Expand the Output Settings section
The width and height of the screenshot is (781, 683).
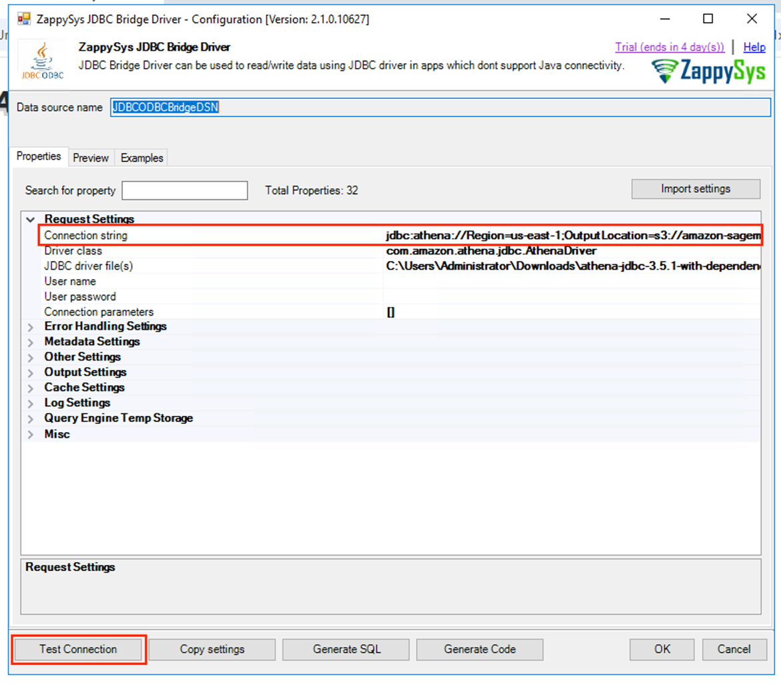point(30,373)
